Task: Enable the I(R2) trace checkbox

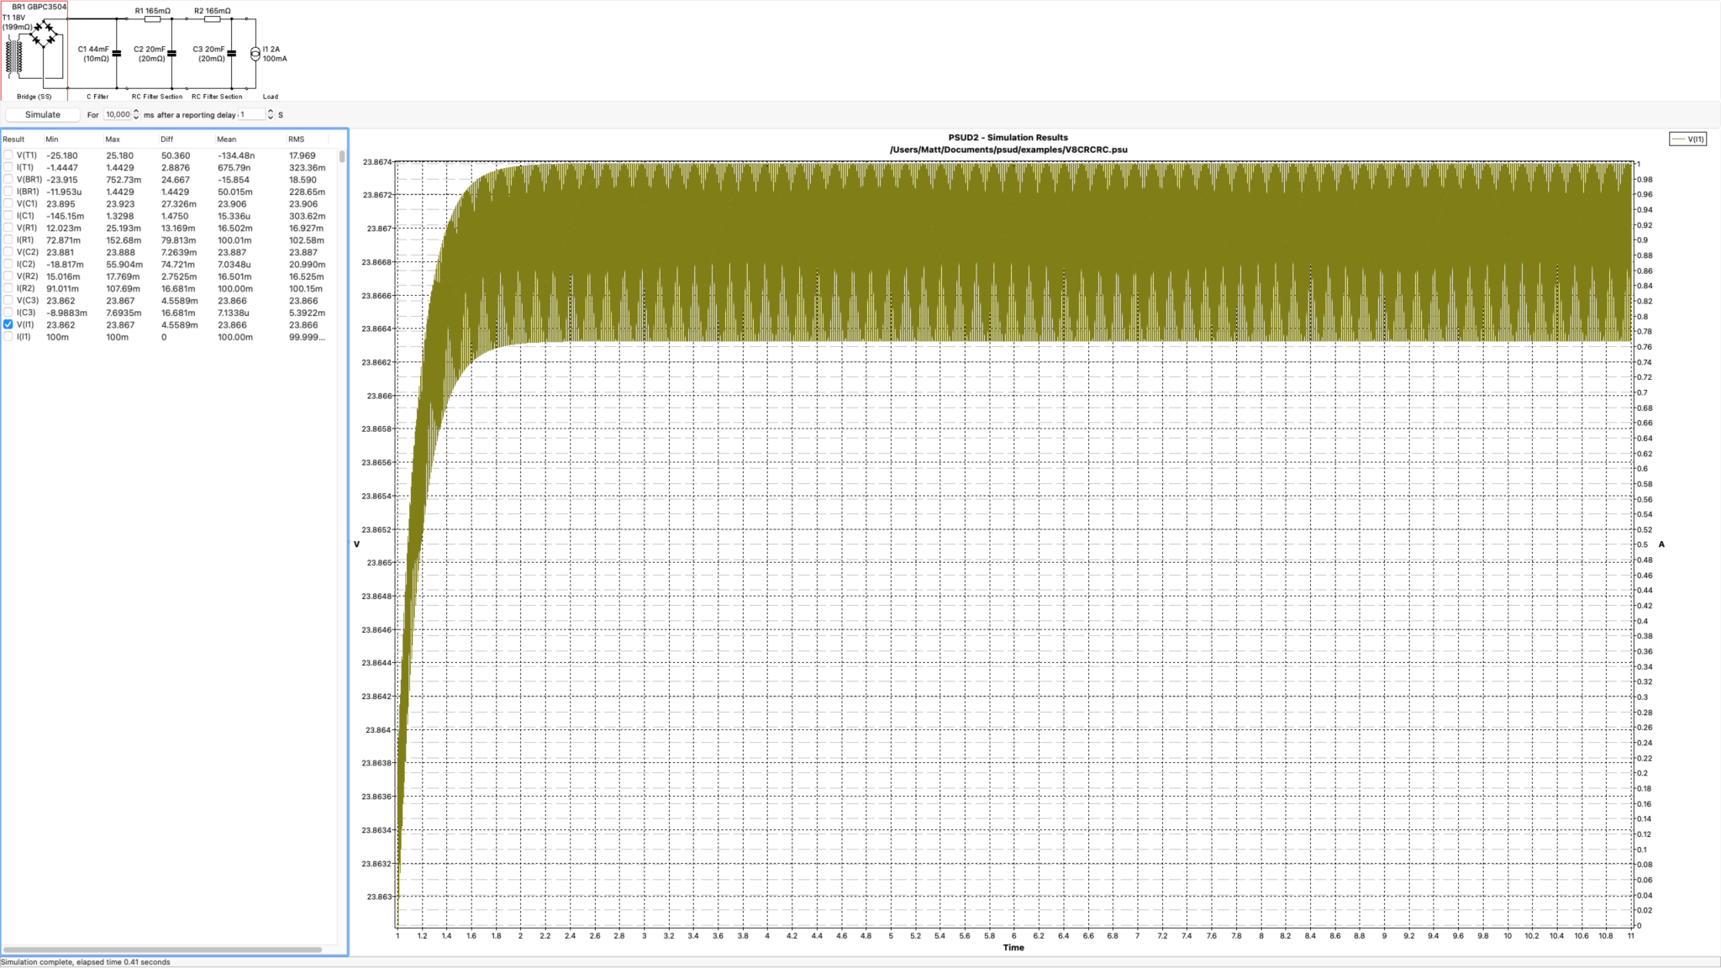Action: [8, 288]
